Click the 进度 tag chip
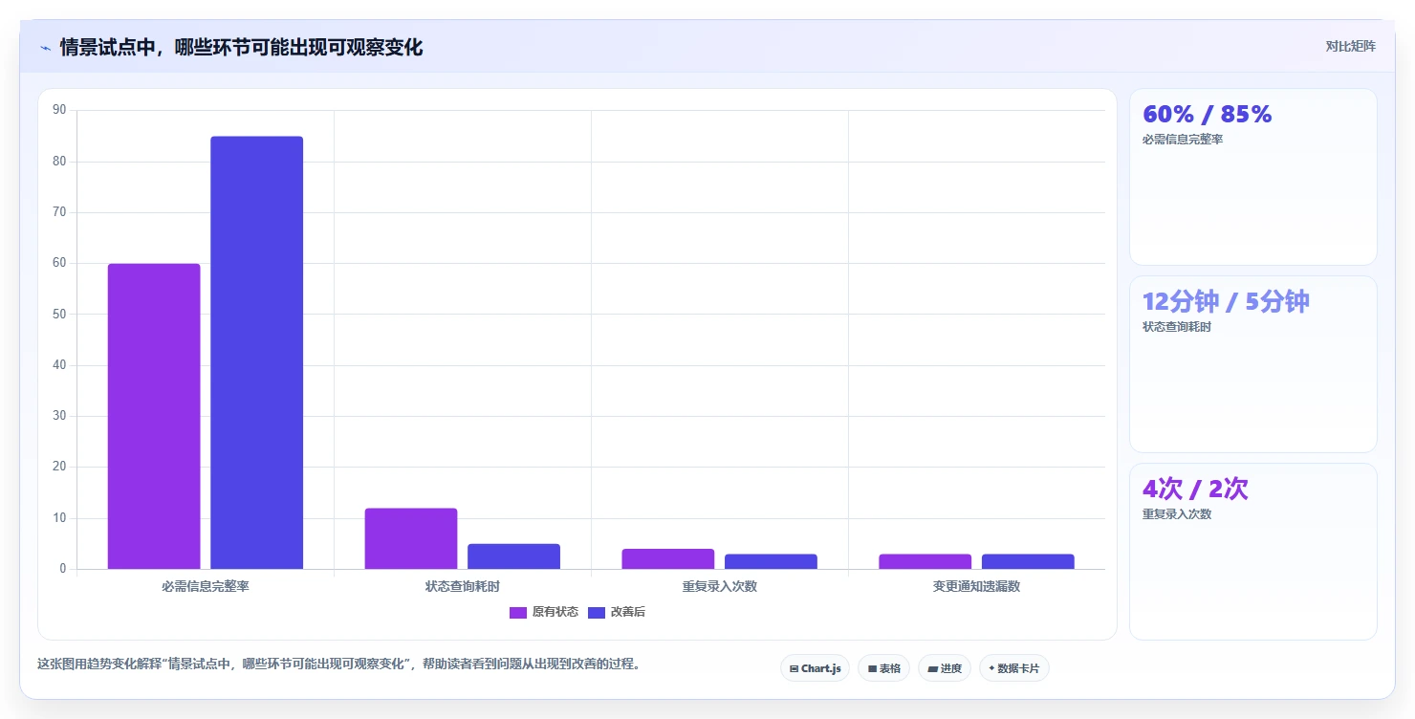 coord(945,668)
